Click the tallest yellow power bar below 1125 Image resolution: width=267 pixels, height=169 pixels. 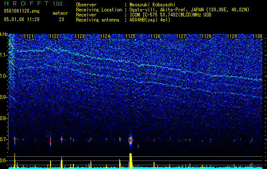(131, 161)
